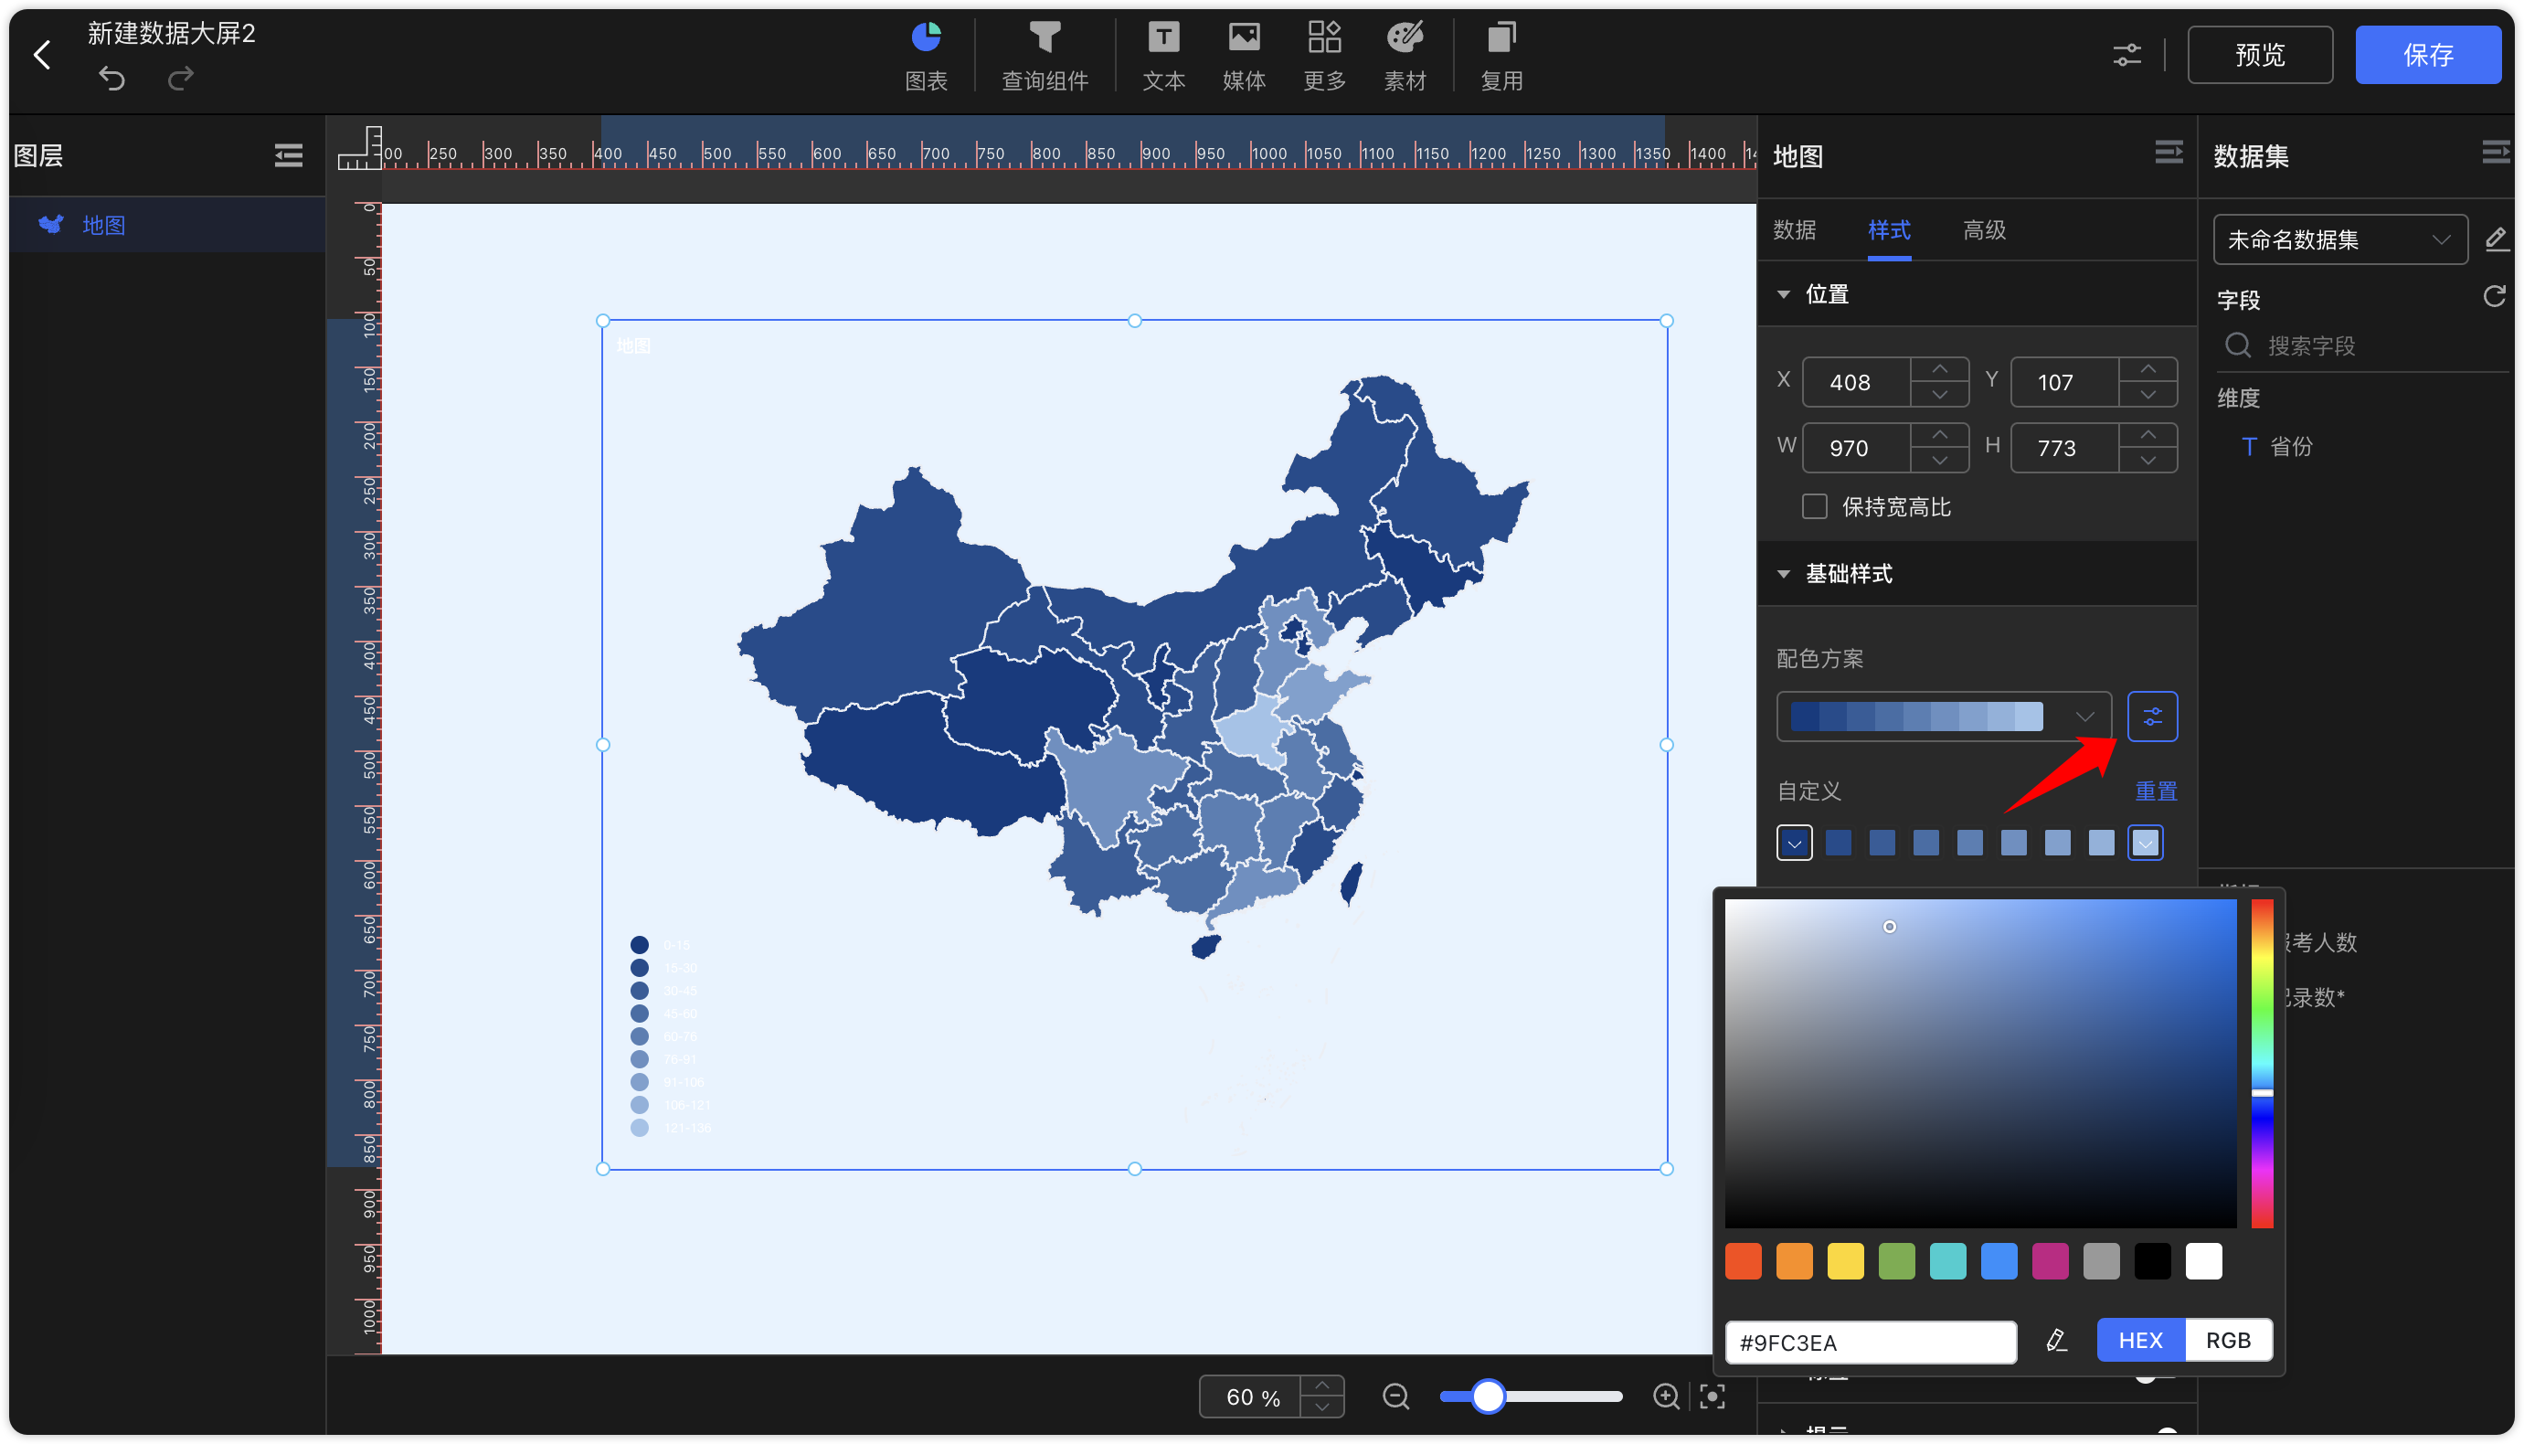
Task: Click the undo icon
Action: point(112,79)
